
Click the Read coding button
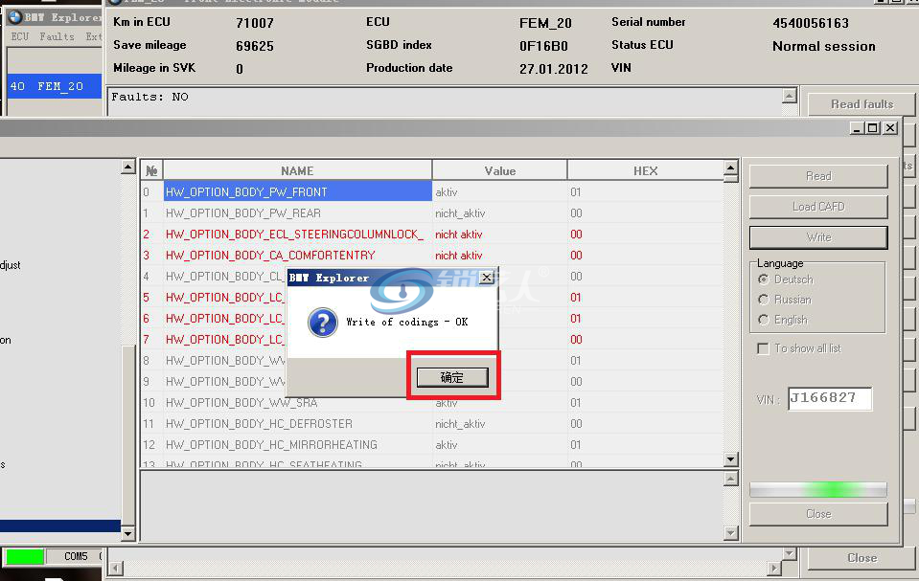click(x=818, y=176)
